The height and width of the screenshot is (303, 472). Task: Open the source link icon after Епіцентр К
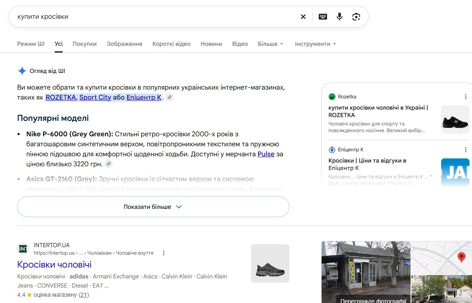[170, 97]
